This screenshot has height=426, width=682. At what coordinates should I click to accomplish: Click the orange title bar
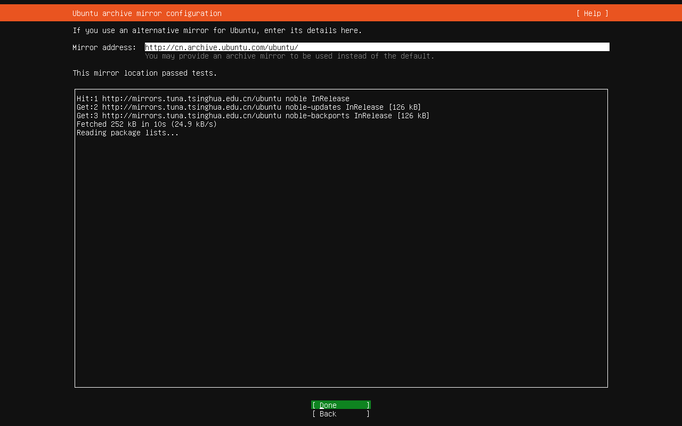[341, 13]
